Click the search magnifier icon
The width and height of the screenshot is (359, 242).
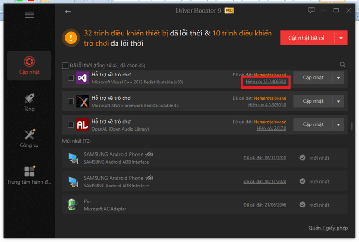coord(343,65)
